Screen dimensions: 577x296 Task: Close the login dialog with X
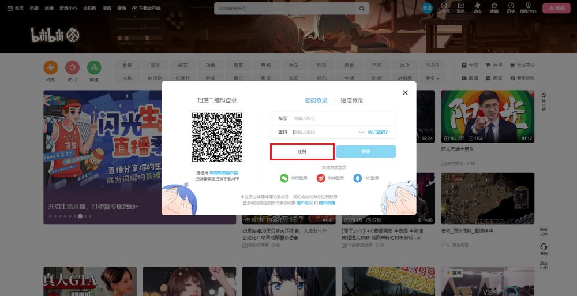[405, 92]
